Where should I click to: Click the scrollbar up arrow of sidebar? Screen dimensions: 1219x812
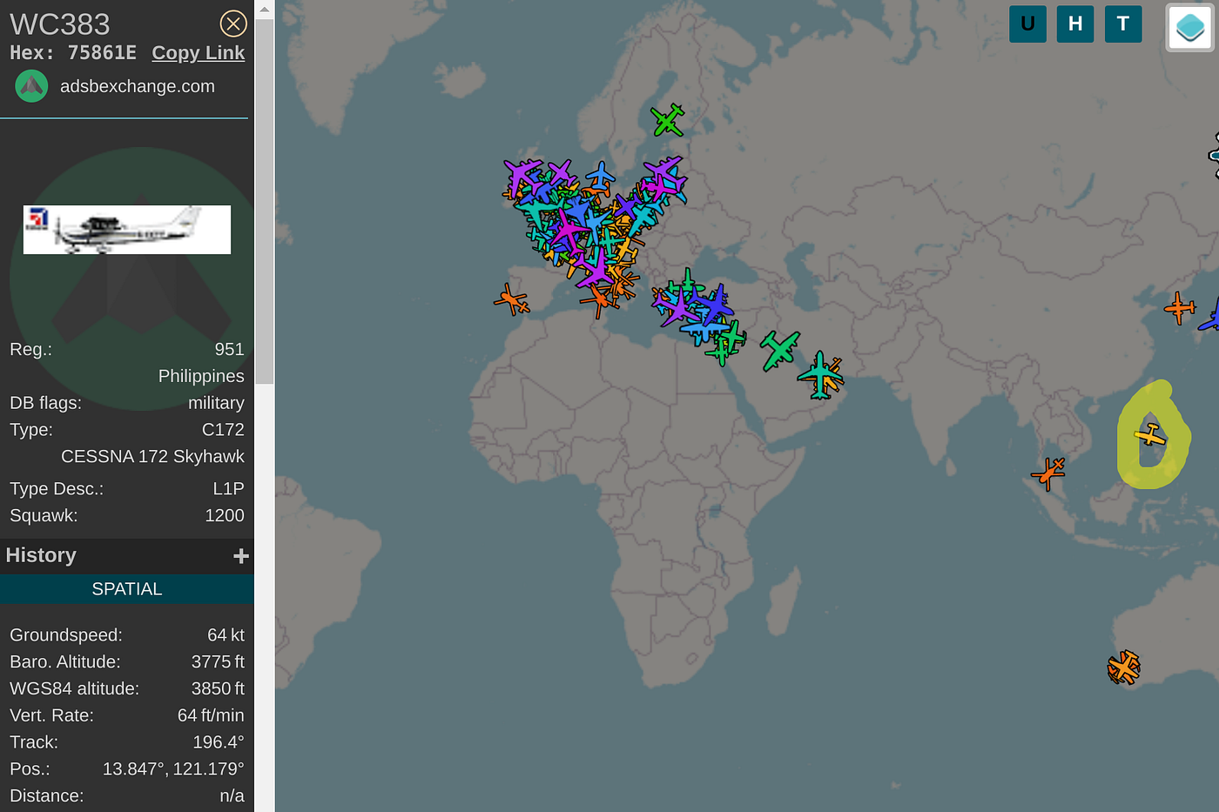(265, 9)
